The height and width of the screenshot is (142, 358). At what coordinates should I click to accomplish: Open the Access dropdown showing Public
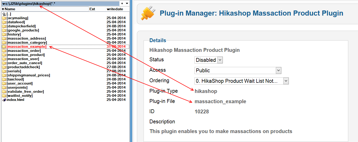pyautogui.click(x=238, y=70)
